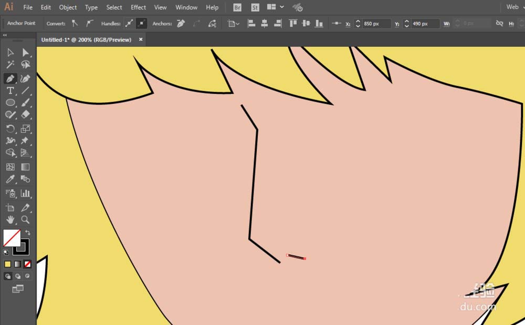Open the Effect menu
Image resolution: width=525 pixels, height=325 pixels.
point(138,7)
